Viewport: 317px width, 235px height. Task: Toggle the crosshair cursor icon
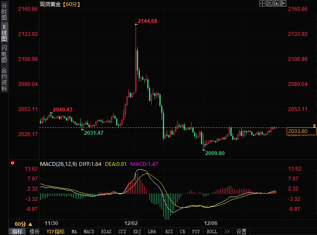[x=262, y=3]
